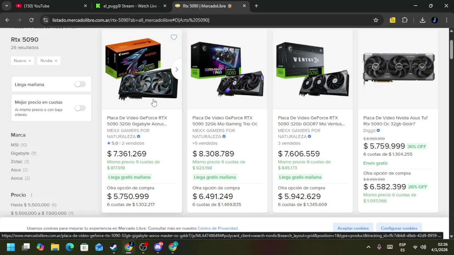454x255 pixels.
Task: Show next image of Gigabyte Aorus listing
Action: click(x=177, y=69)
